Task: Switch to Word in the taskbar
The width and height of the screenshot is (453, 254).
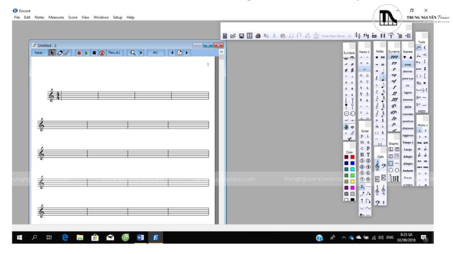Action: tap(140, 237)
